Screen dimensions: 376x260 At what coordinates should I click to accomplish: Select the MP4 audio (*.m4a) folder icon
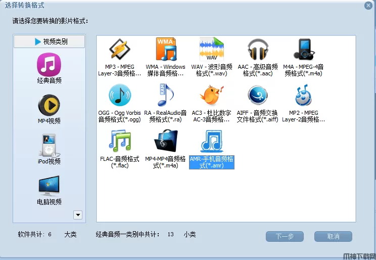(x=166, y=141)
